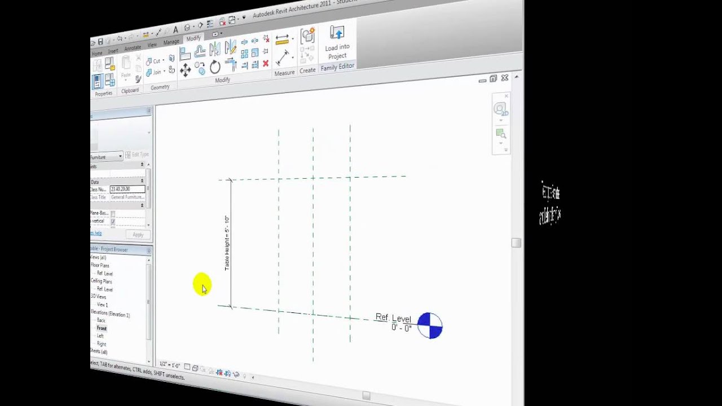Open View 1 under 3D Views

click(102, 305)
